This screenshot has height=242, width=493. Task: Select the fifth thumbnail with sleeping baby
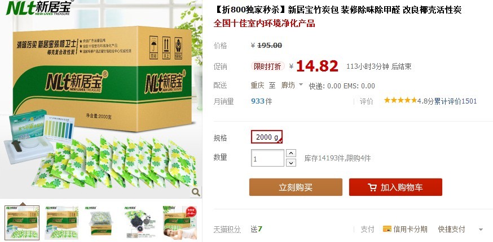pos(180,223)
